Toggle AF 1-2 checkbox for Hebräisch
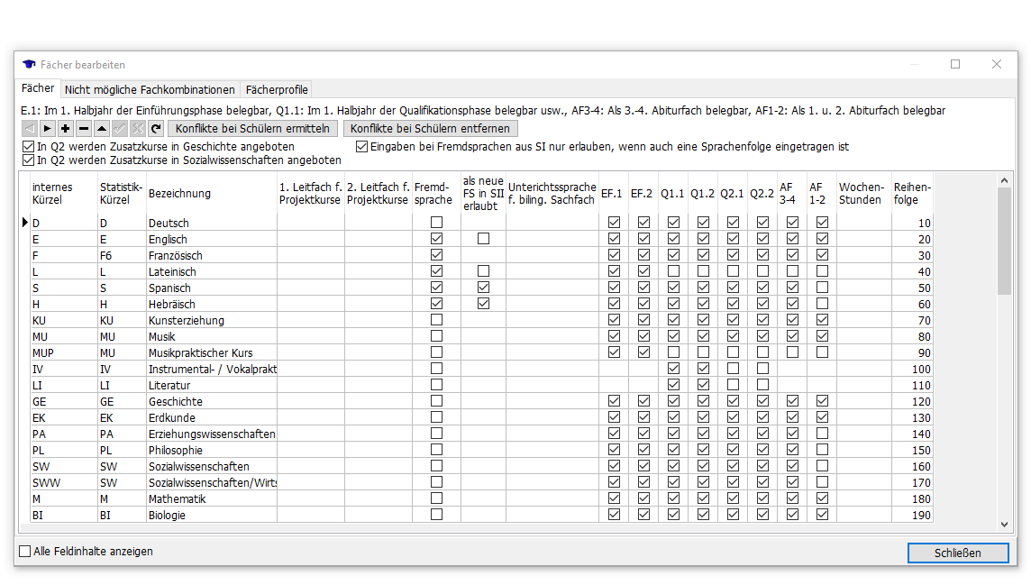Image resolution: width=1031 pixels, height=585 pixels. pyautogui.click(x=822, y=304)
